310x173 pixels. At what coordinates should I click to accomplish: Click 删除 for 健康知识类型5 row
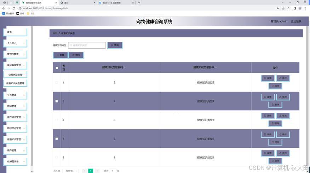click(x=275, y=86)
